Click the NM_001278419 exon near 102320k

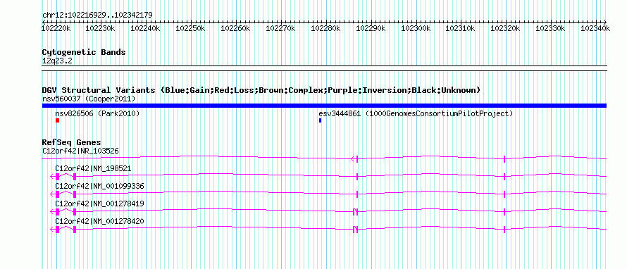[x=504, y=211]
